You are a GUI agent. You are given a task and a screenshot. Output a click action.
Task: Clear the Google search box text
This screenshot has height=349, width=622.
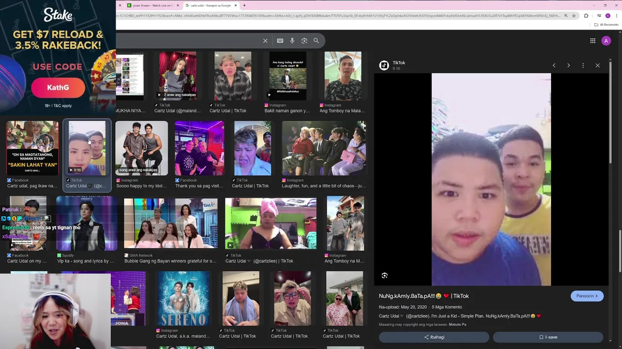click(x=265, y=41)
